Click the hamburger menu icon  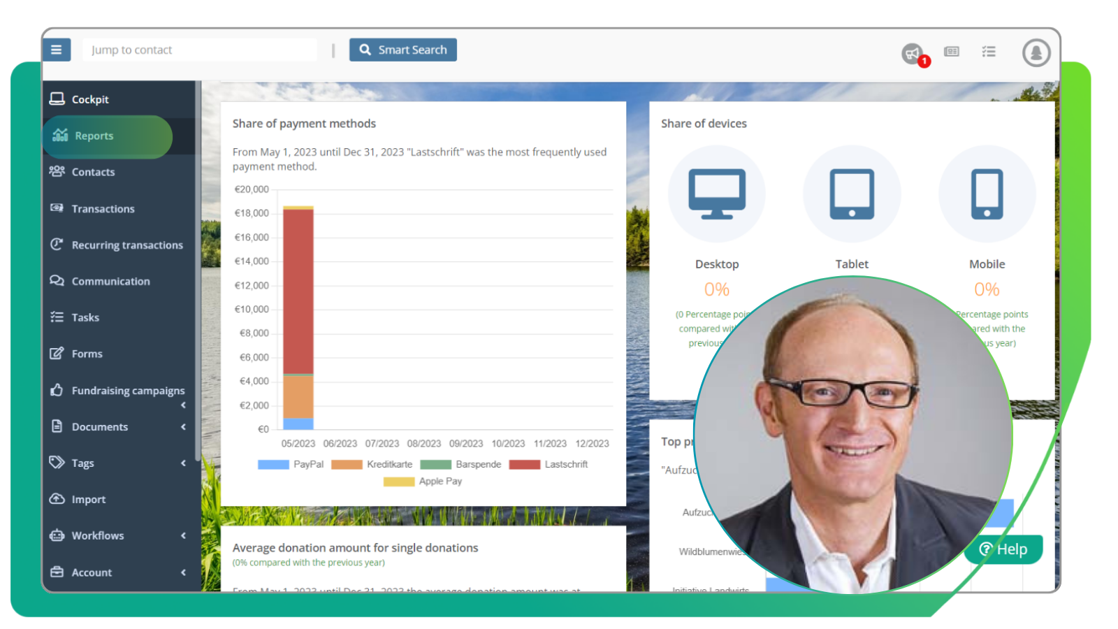pos(57,49)
